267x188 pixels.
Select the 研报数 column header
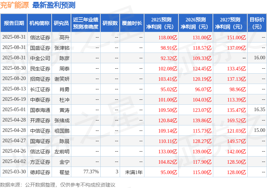[110, 23]
